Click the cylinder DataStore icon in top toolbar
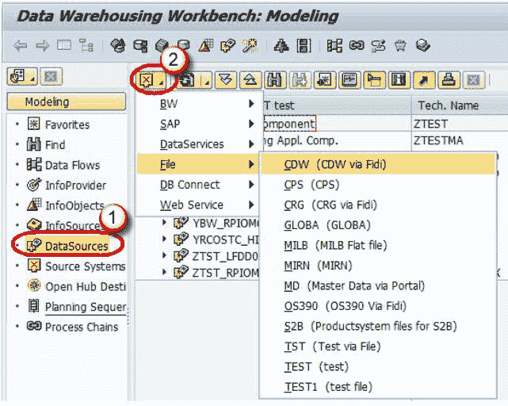508x406 pixels. point(183,45)
